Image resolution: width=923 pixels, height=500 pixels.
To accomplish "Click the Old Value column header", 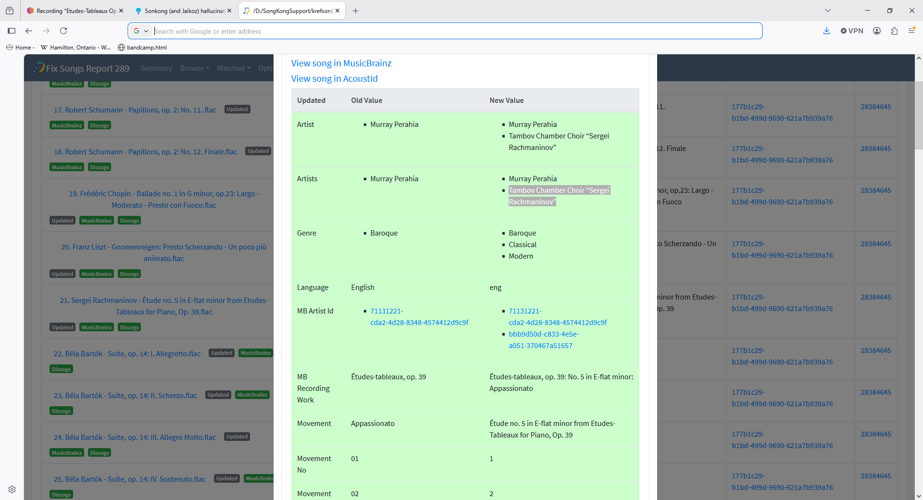I will coord(367,100).
